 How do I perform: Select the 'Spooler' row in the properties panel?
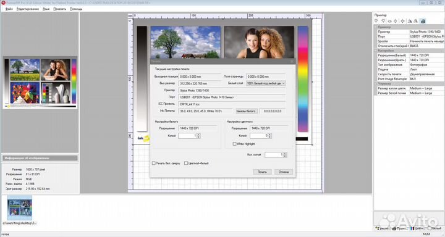tap(410, 41)
